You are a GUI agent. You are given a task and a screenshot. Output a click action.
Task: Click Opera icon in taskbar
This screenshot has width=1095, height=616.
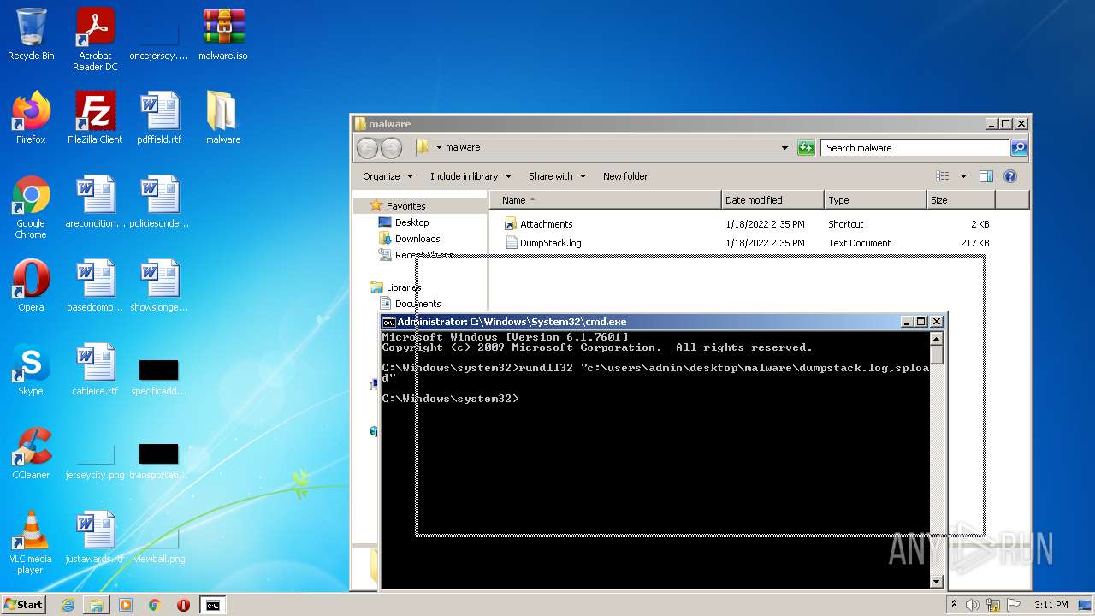pos(183,605)
